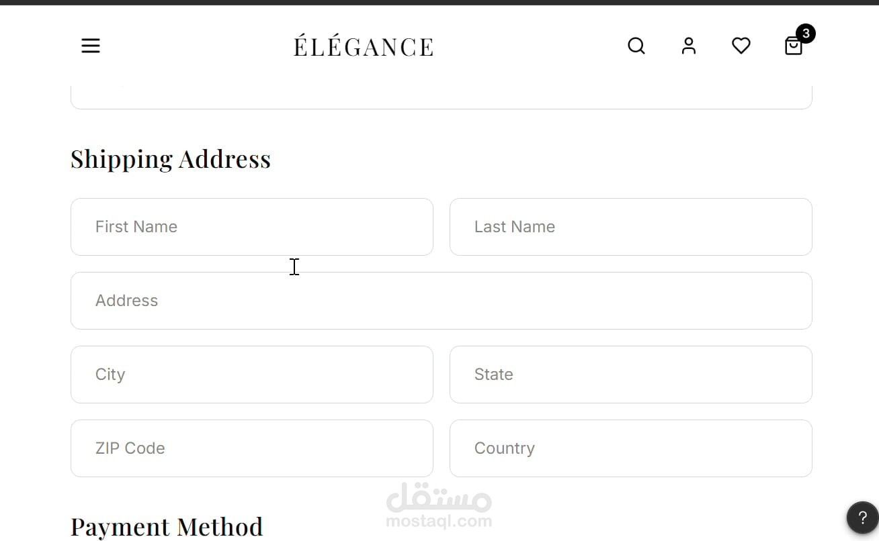The image size is (879, 541).
Task: Click the partially visible field above Shipping Address
Action: tap(441, 97)
